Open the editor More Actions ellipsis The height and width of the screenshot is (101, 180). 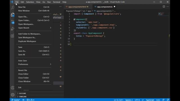(168, 6)
